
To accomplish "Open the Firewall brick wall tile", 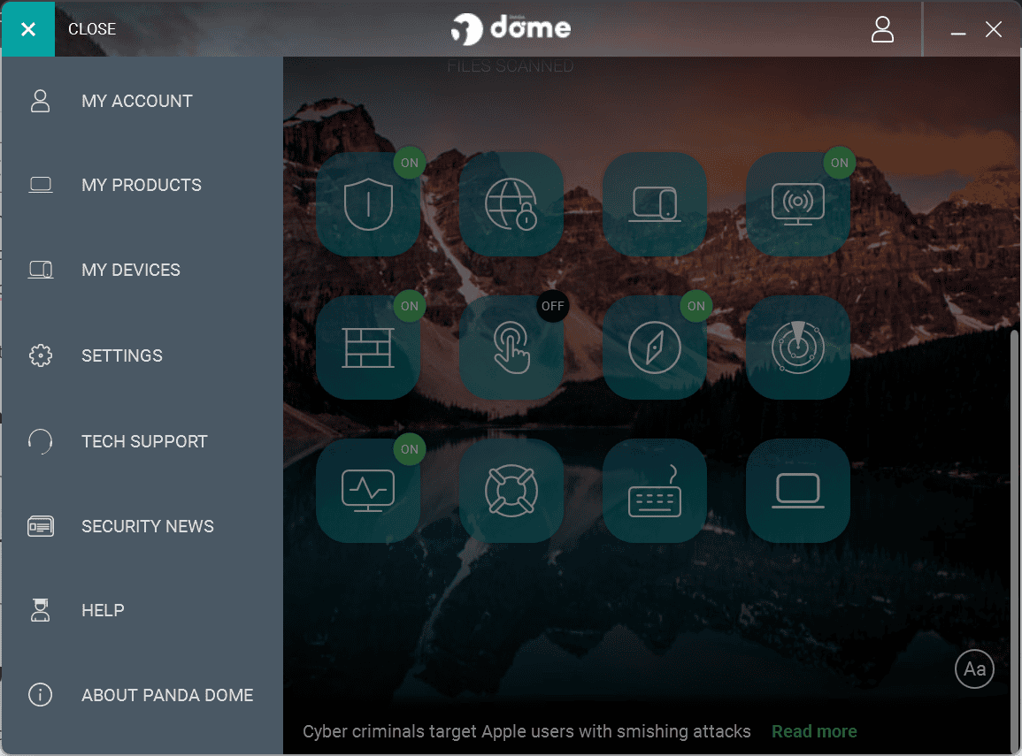I will coord(368,347).
